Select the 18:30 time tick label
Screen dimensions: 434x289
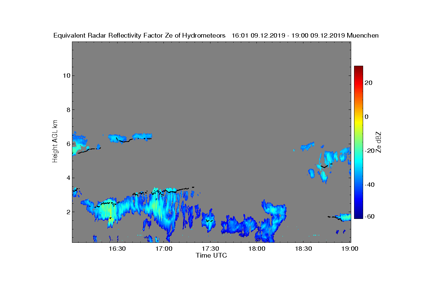pyautogui.click(x=304, y=249)
